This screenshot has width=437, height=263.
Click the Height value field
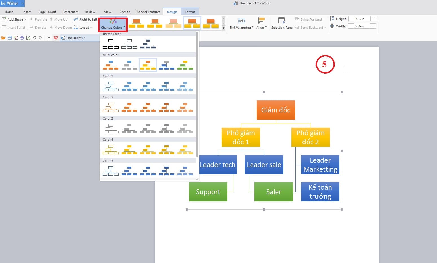click(x=363, y=19)
